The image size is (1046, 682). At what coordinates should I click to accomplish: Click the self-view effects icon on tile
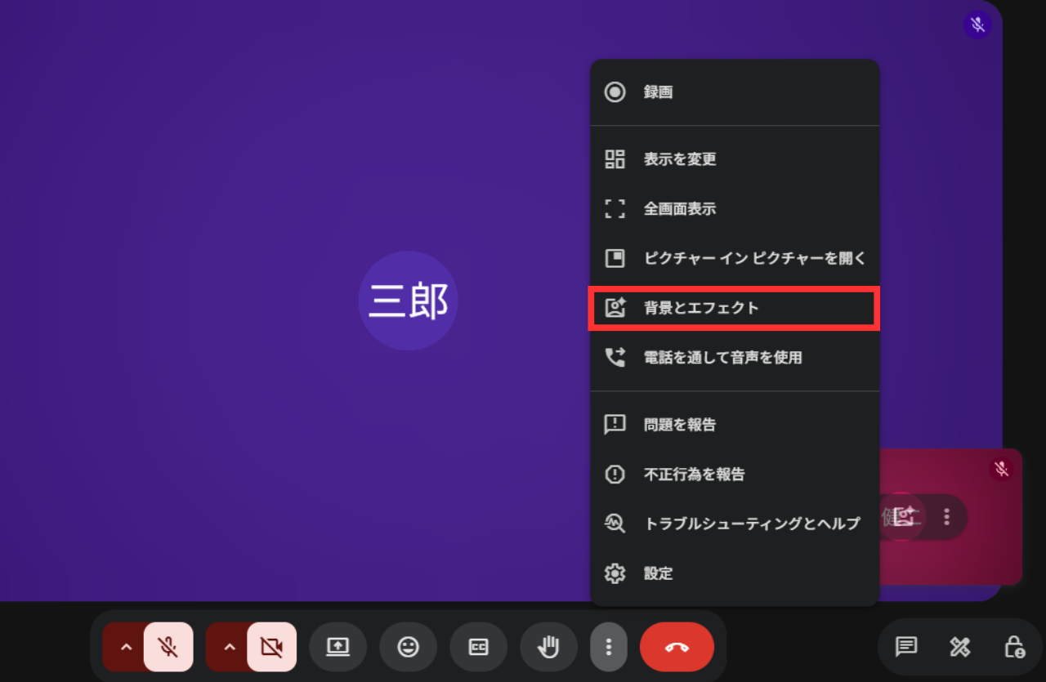click(x=903, y=516)
